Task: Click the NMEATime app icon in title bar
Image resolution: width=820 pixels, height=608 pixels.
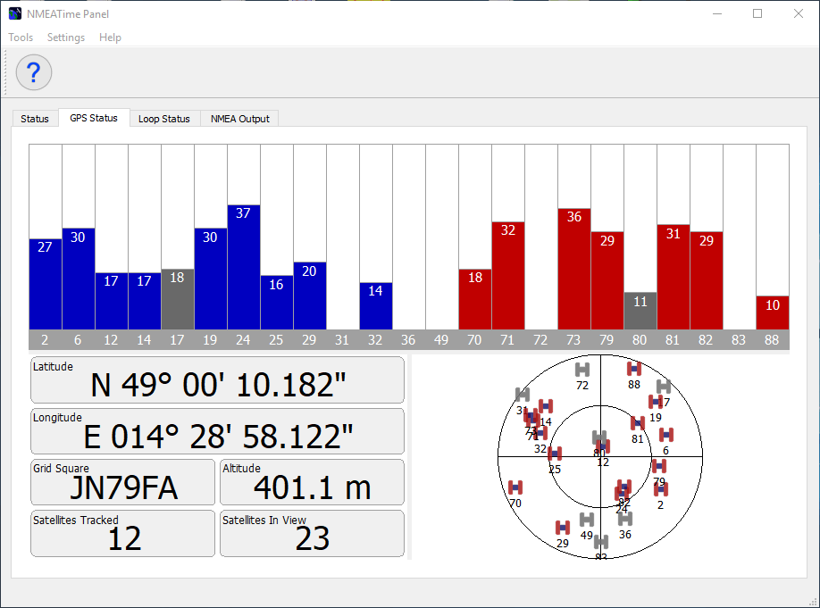Action: [15, 13]
